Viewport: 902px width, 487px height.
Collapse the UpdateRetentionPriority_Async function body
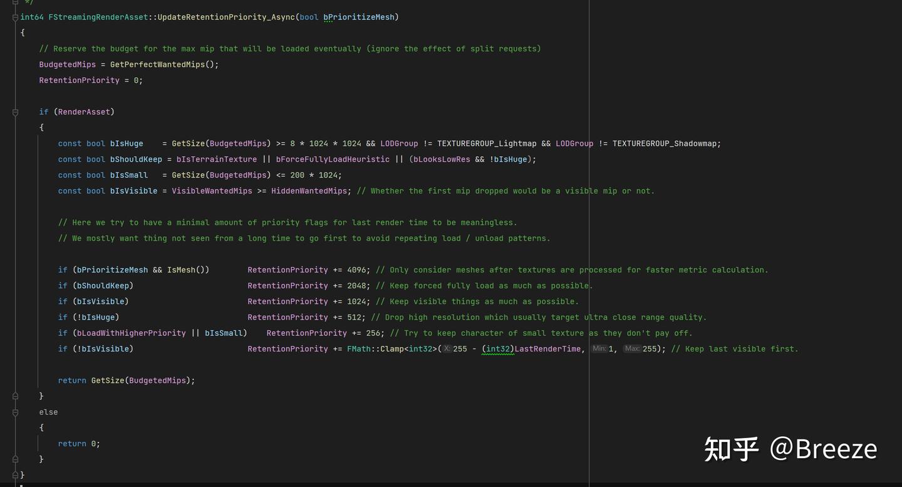14,17
